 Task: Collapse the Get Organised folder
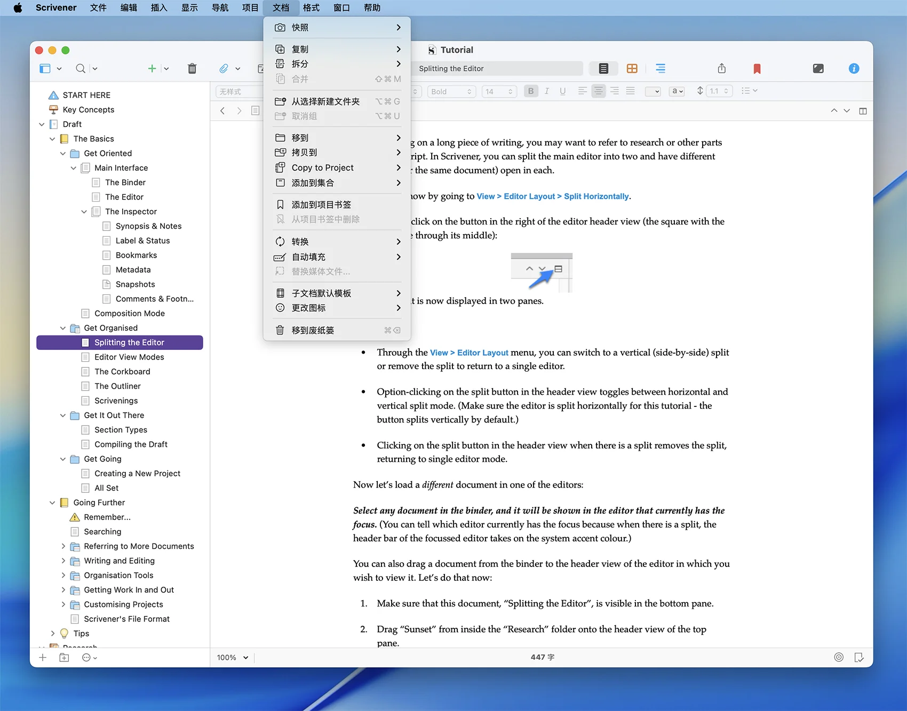[63, 328]
